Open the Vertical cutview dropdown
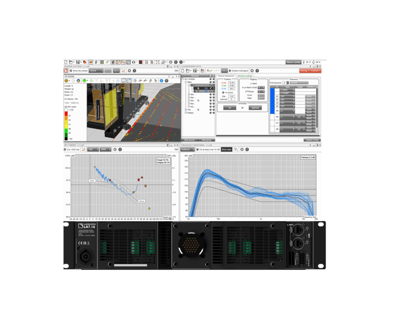This screenshot has width=393, height=330. pos(96,71)
